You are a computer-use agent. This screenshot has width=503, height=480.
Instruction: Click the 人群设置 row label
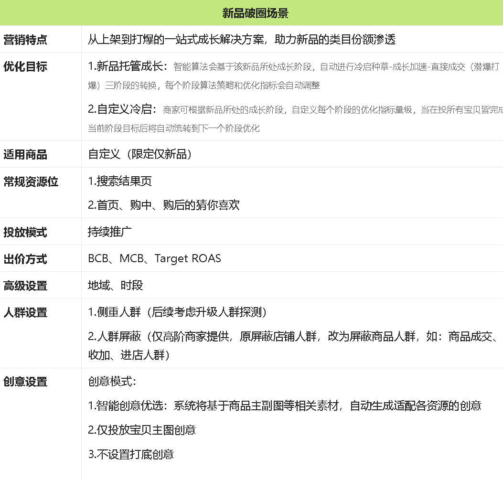[x=25, y=313]
